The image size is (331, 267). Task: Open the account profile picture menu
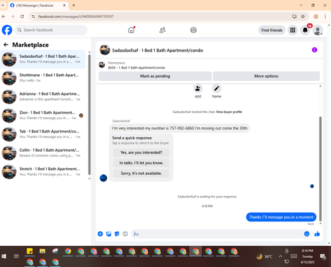318,30
